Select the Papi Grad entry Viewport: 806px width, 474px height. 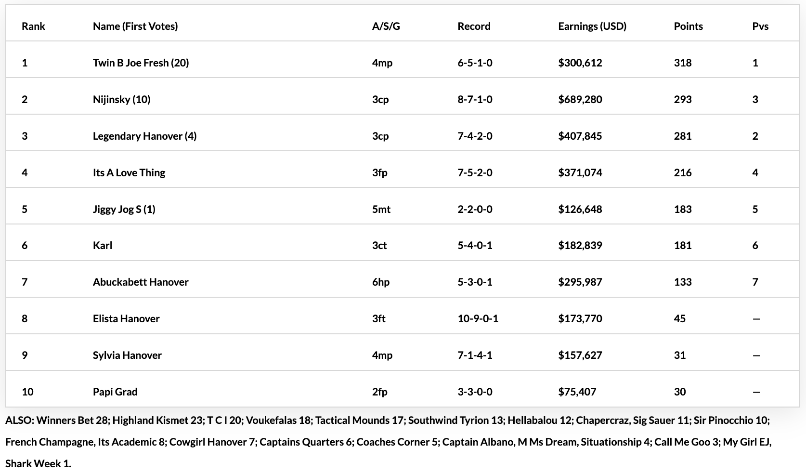(115, 392)
